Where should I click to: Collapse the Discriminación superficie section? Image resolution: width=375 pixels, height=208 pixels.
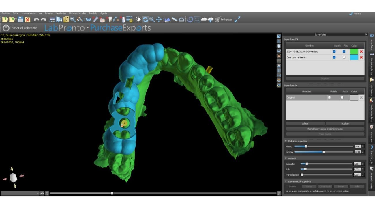point(286,181)
